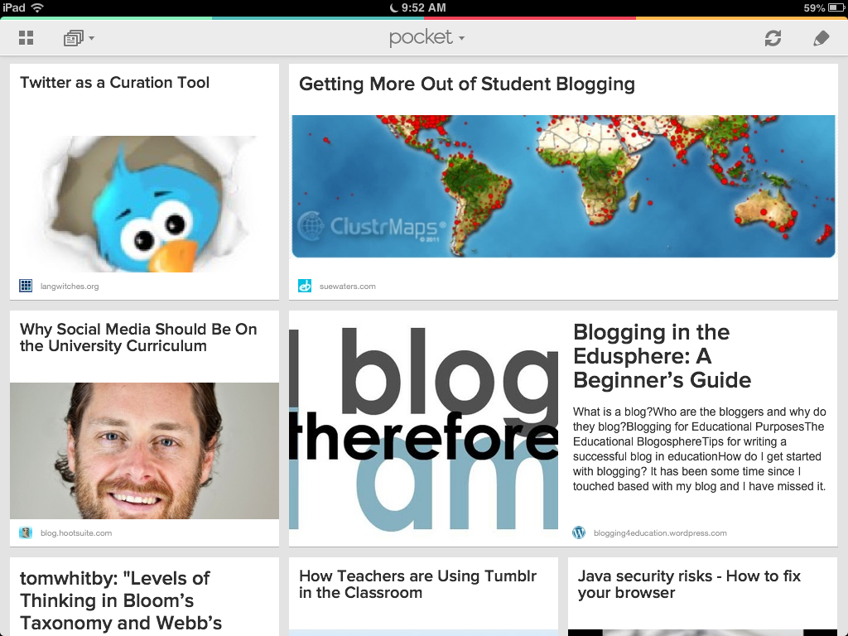This screenshot has height=636, width=848.
Task: Switch to grid view icon
Action: pos(26,38)
